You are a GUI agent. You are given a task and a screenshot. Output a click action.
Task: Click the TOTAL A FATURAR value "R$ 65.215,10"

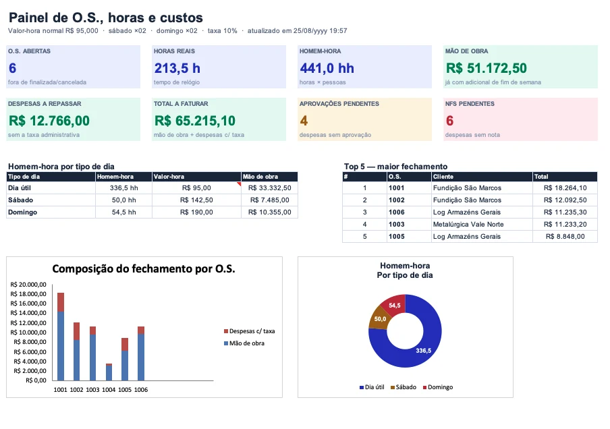[195, 121]
